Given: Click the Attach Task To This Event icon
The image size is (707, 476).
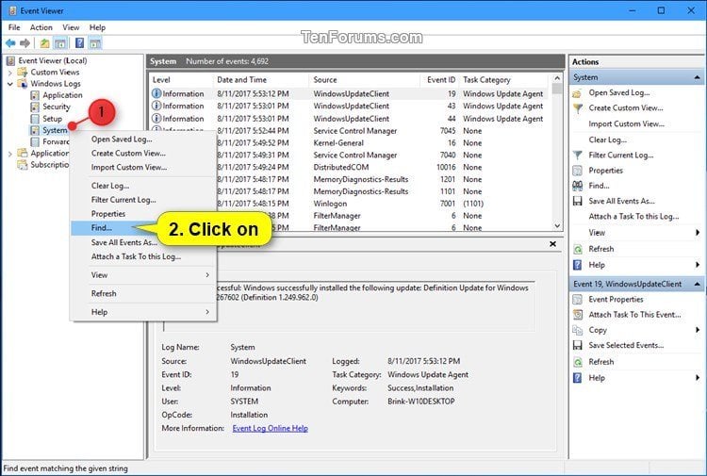Looking at the screenshot, I should pyautogui.click(x=578, y=315).
